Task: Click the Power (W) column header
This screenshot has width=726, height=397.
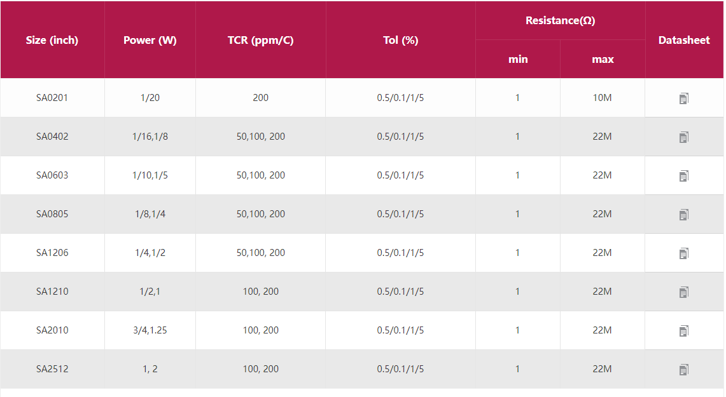Action: [x=150, y=40]
